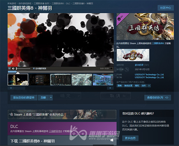Image resolution: width=179 pixels, height=146 pixels.
Task: Pause the trailer video
Action: click(9, 69)
